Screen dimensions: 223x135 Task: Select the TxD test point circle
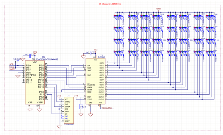click(15, 61)
